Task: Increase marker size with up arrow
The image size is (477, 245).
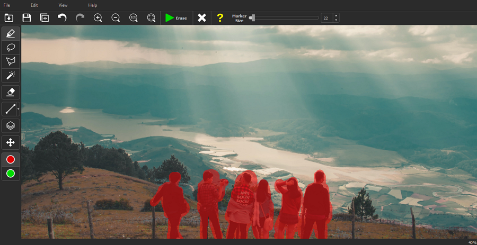Action: [336, 16]
